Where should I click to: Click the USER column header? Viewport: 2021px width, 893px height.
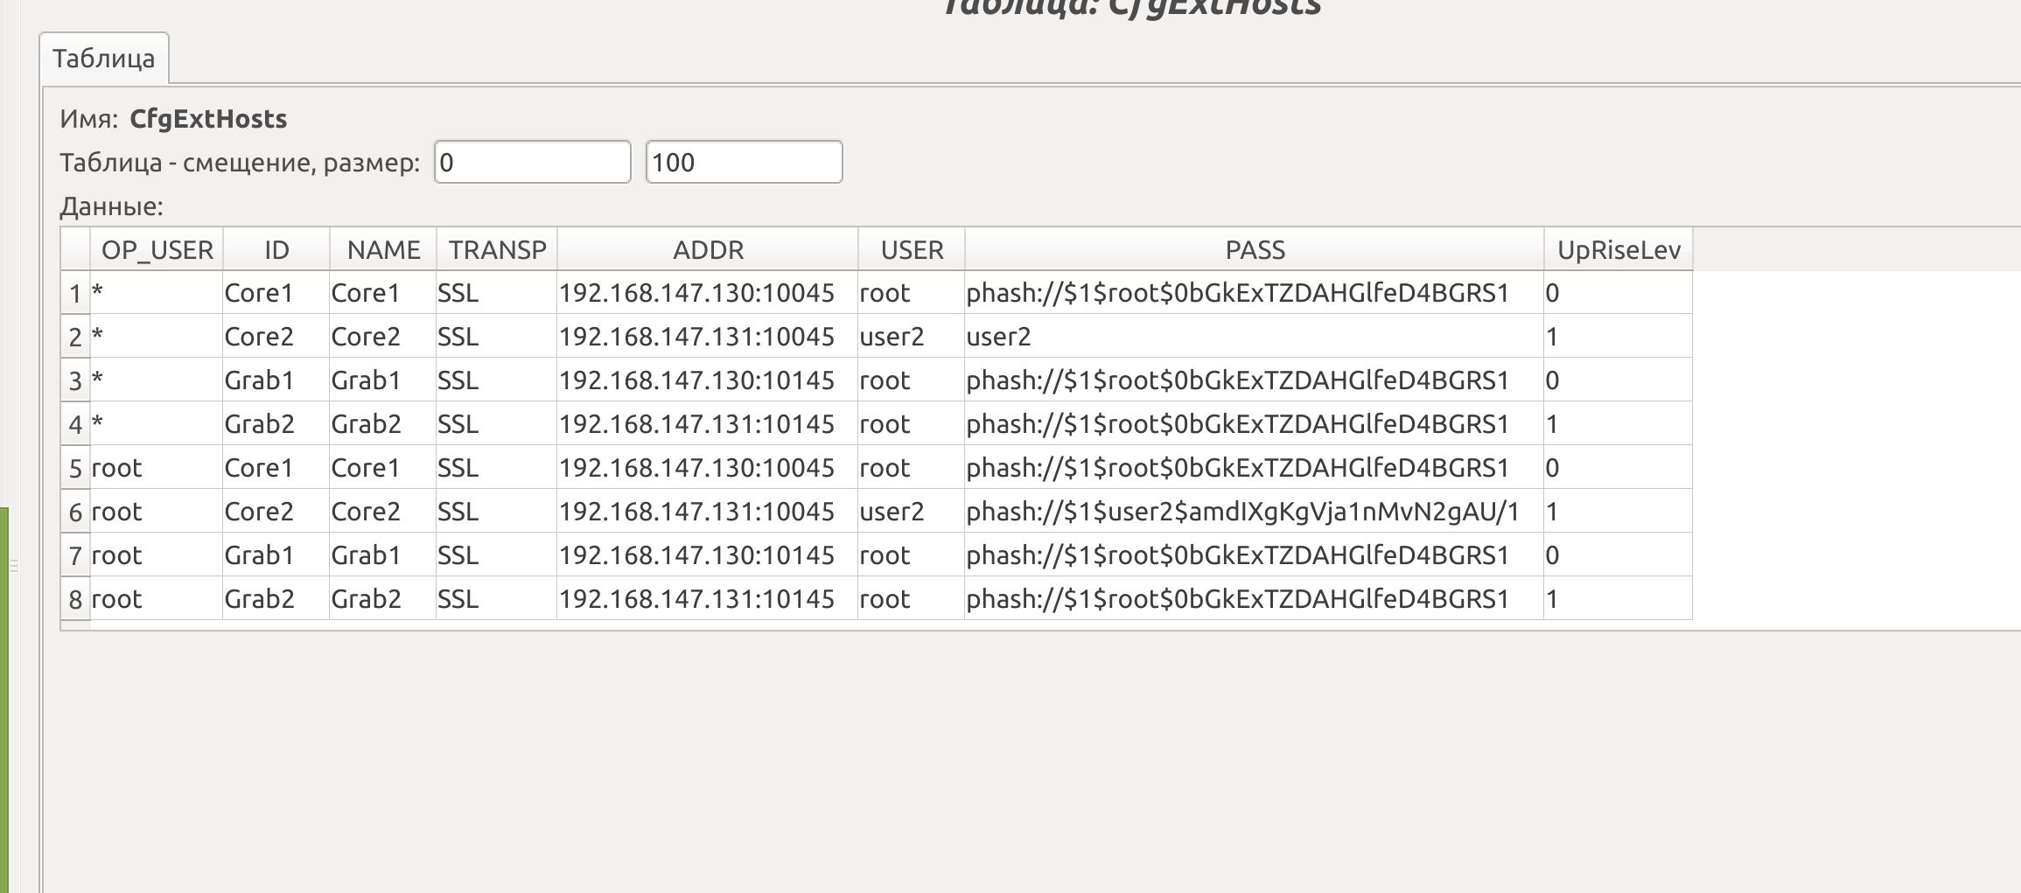pyautogui.click(x=912, y=250)
